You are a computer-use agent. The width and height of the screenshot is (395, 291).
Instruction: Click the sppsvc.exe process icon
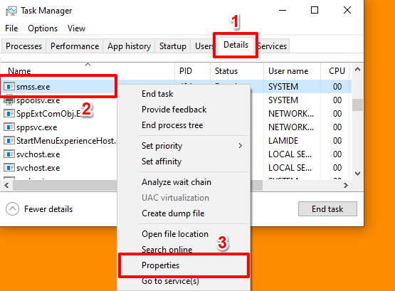click(x=9, y=127)
